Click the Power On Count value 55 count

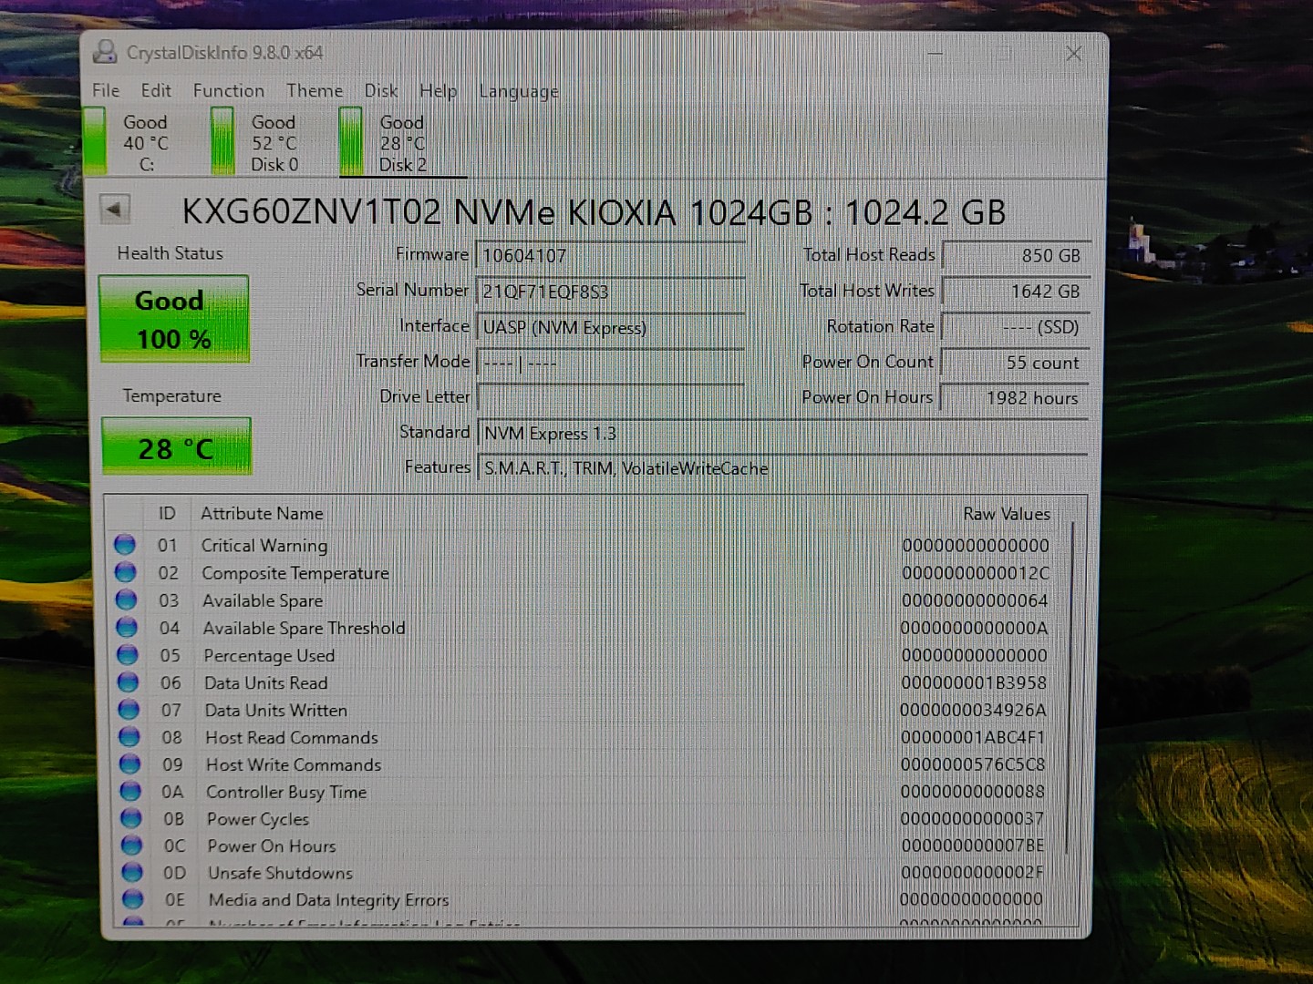coord(1015,362)
